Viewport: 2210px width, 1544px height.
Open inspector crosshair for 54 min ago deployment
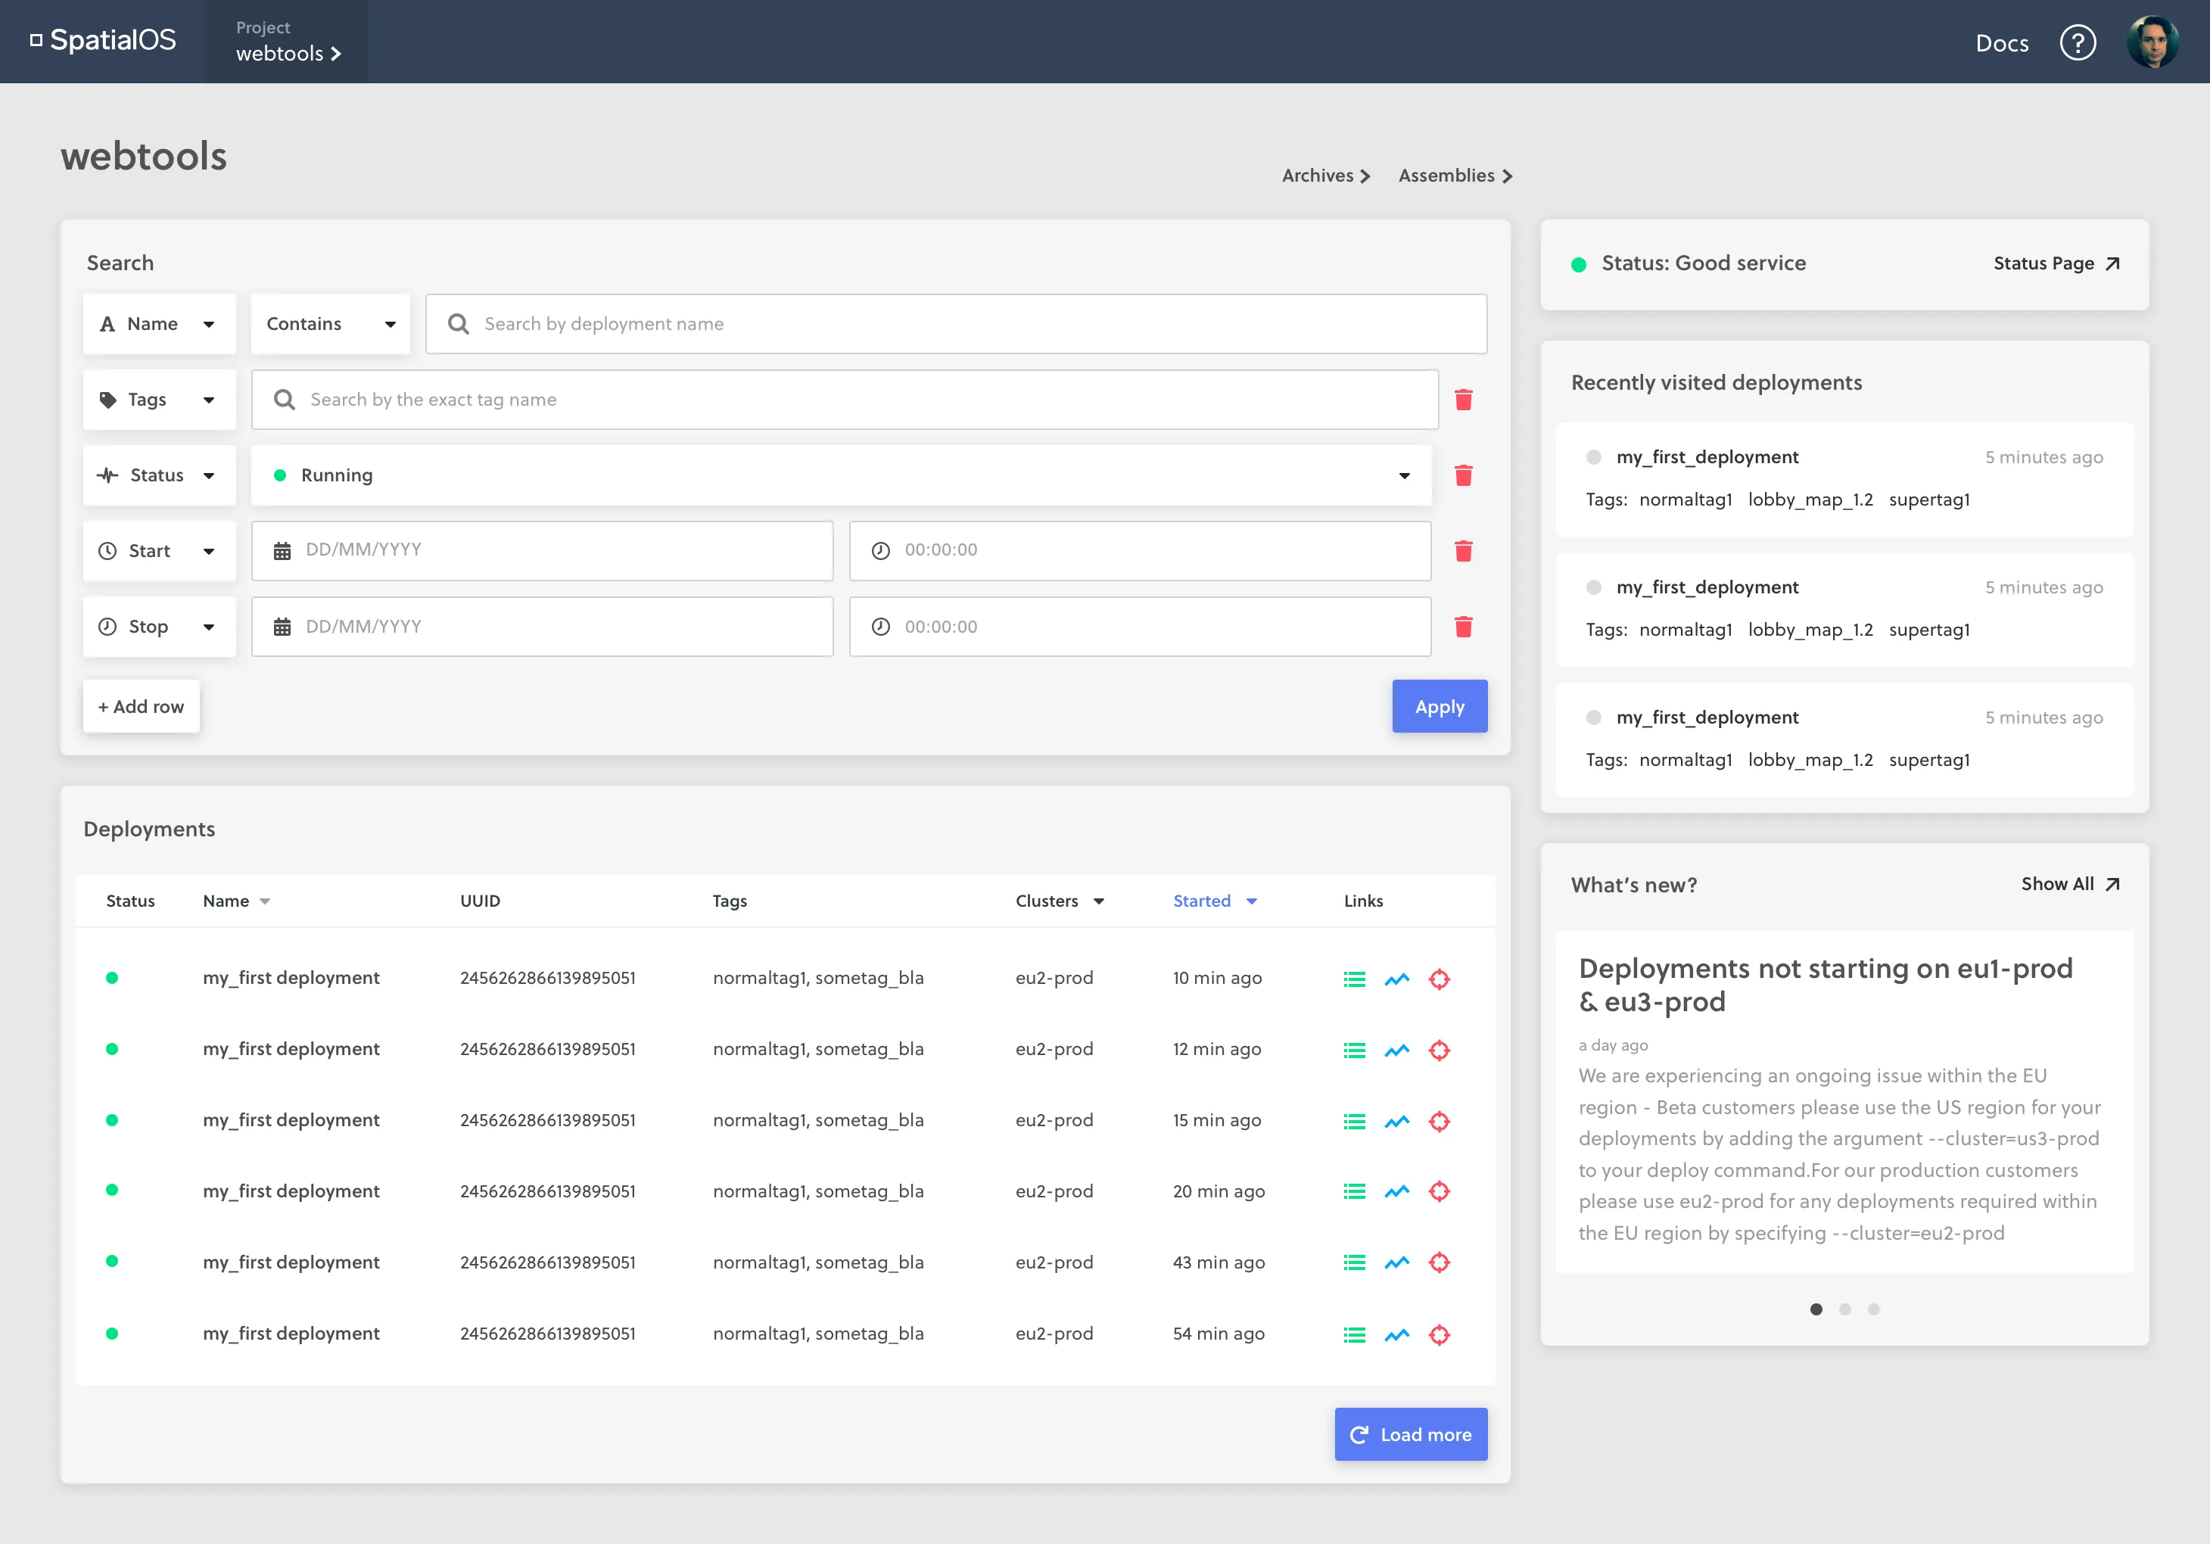click(1439, 1334)
